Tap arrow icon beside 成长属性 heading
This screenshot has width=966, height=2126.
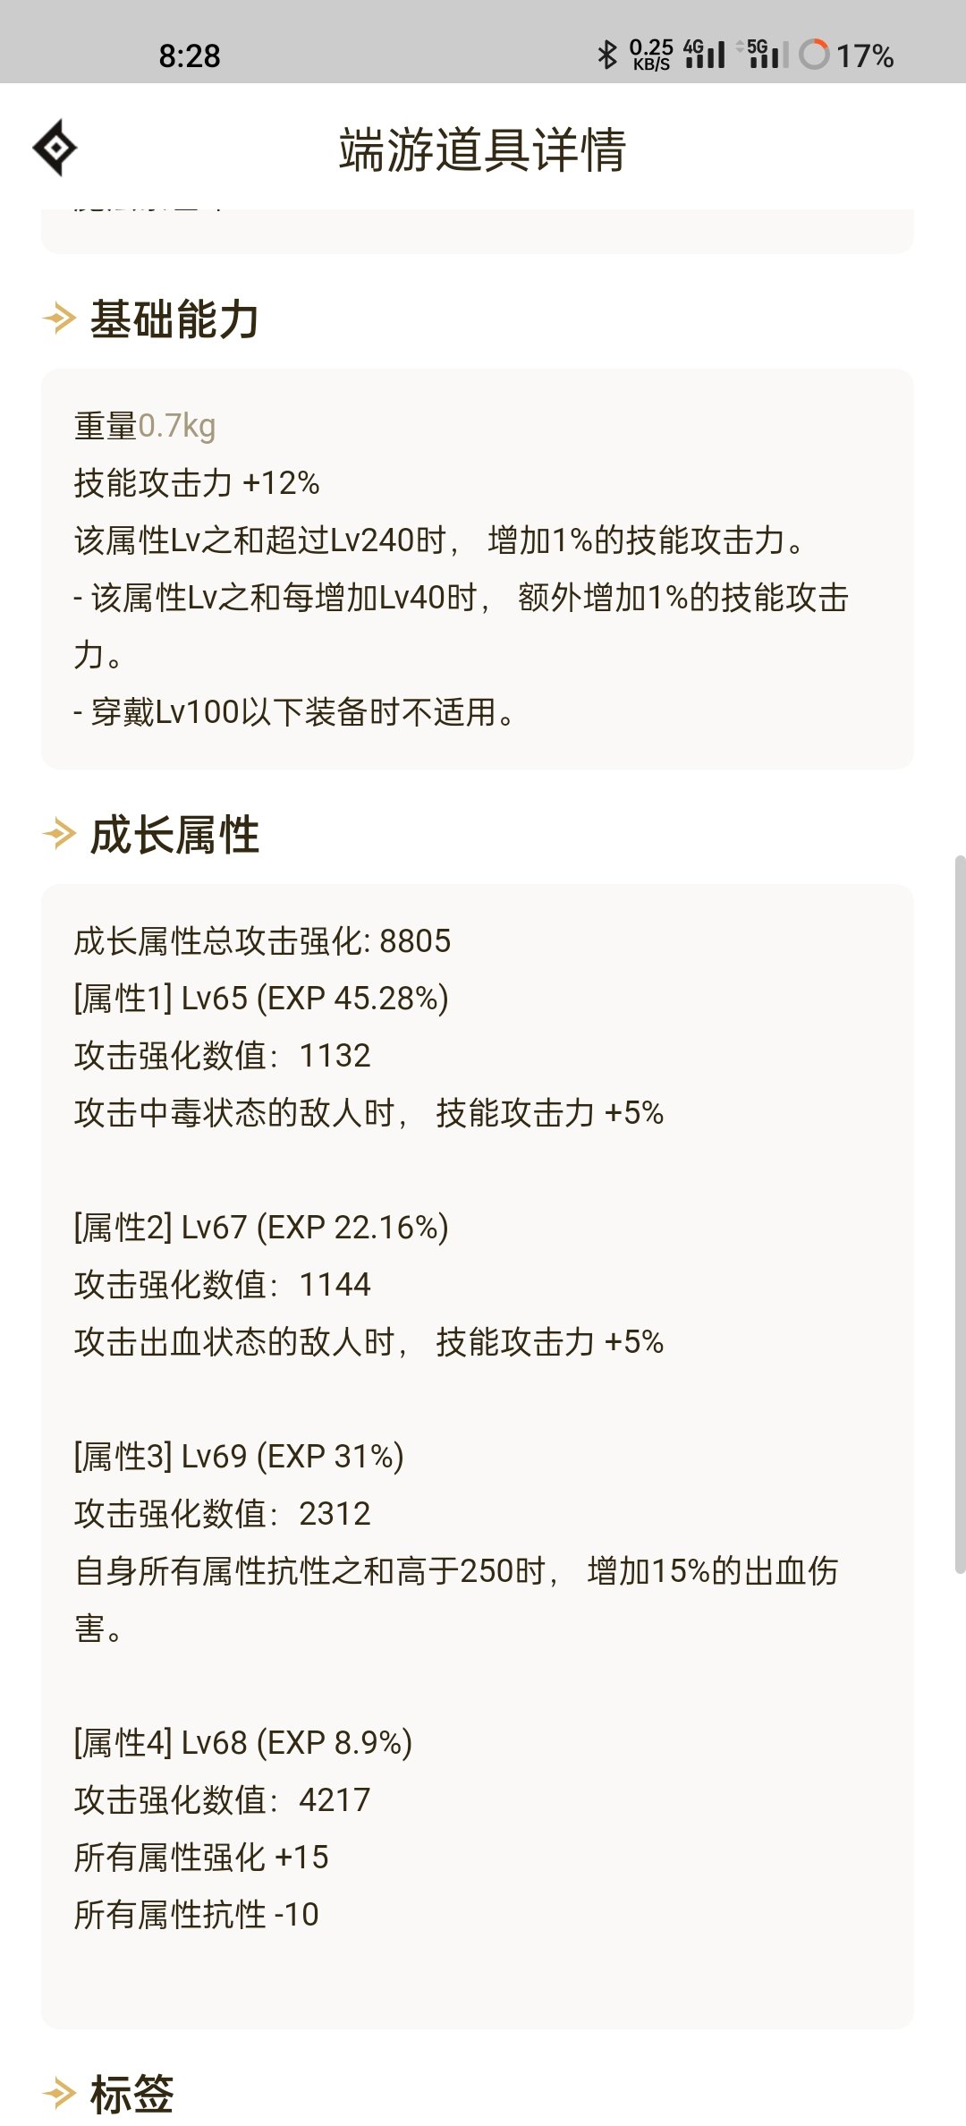[x=60, y=834]
